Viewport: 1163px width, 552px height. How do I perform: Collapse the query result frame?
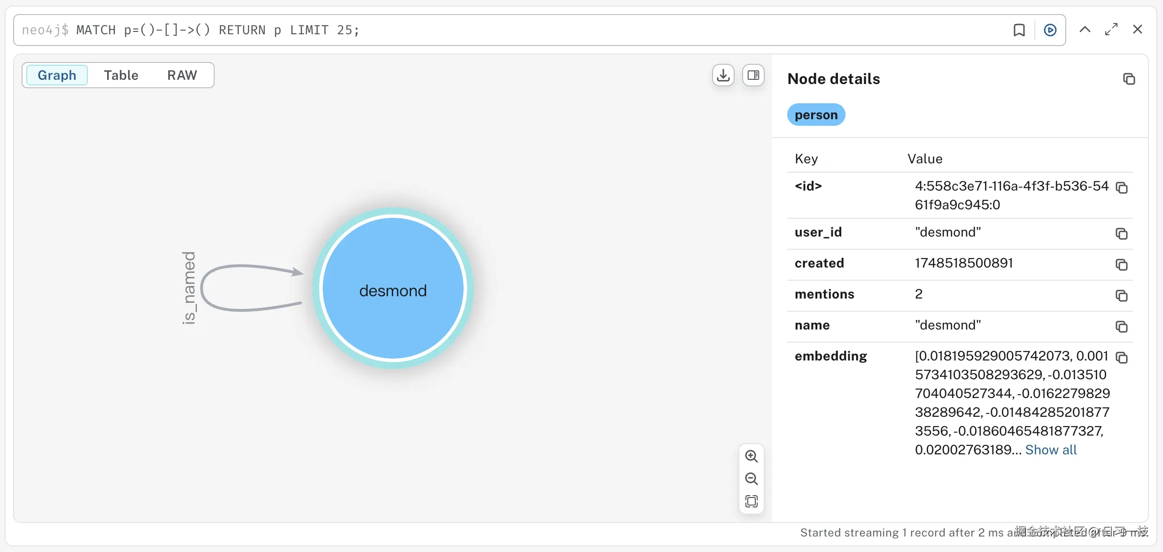point(1084,30)
